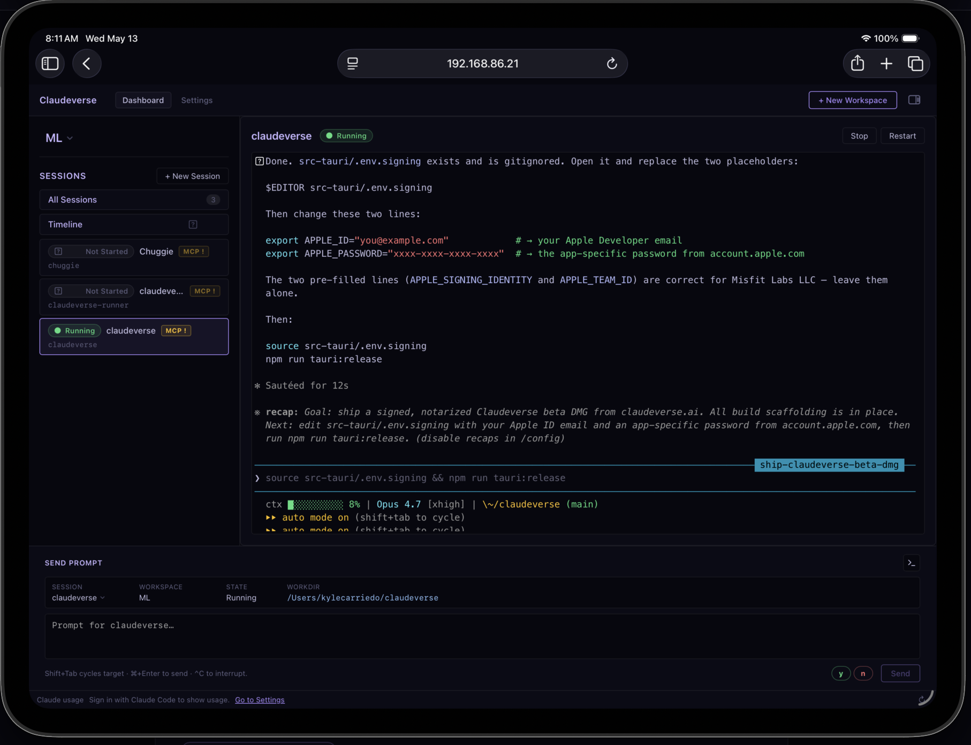Stop the claudeverse session
The width and height of the screenshot is (971, 745).
(x=859, y=136)
